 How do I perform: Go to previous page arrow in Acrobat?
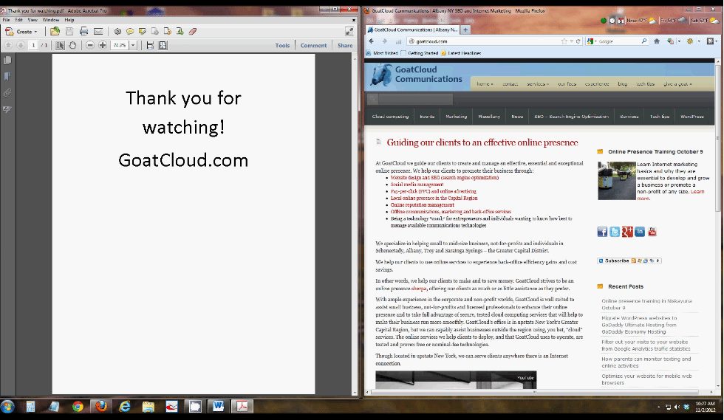click(x=8, y=45)
